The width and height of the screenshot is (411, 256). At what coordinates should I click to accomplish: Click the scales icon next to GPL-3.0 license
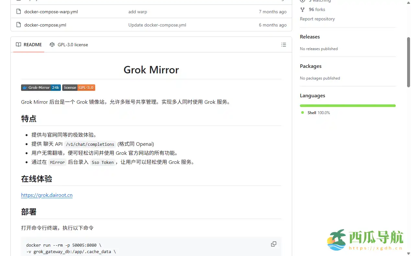[x=52, y=45]
